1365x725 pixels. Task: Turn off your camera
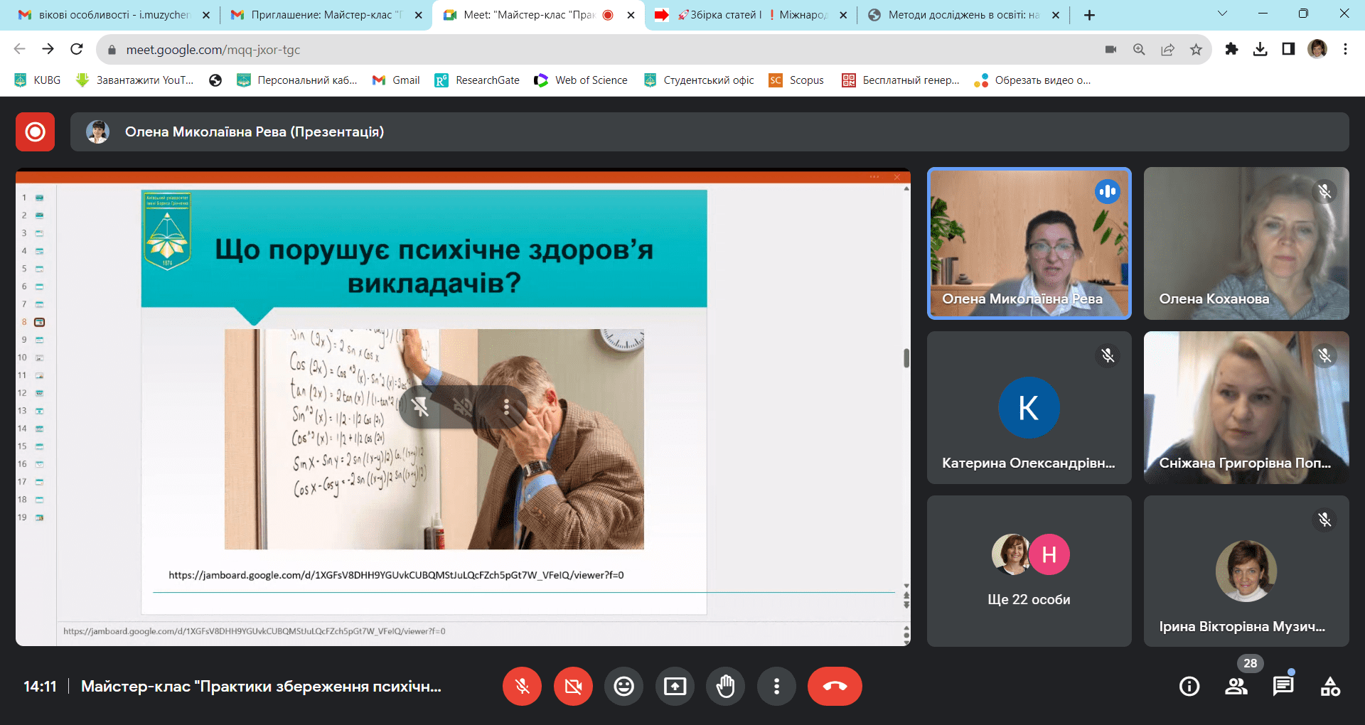coord(573,686)
